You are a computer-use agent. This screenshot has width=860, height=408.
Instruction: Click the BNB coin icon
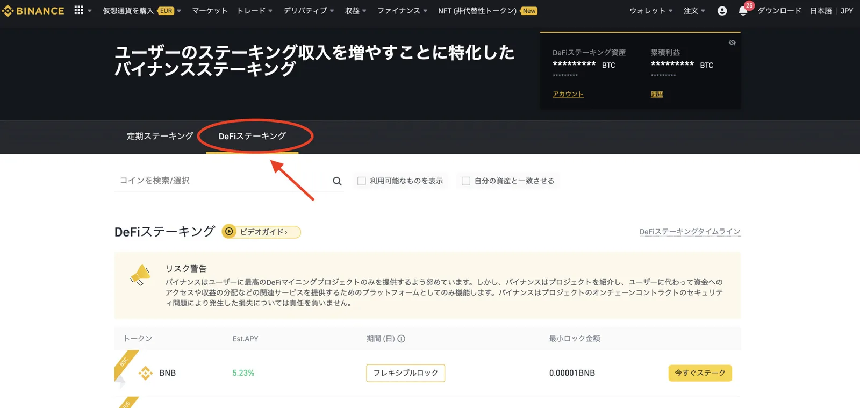pos(146,373)
